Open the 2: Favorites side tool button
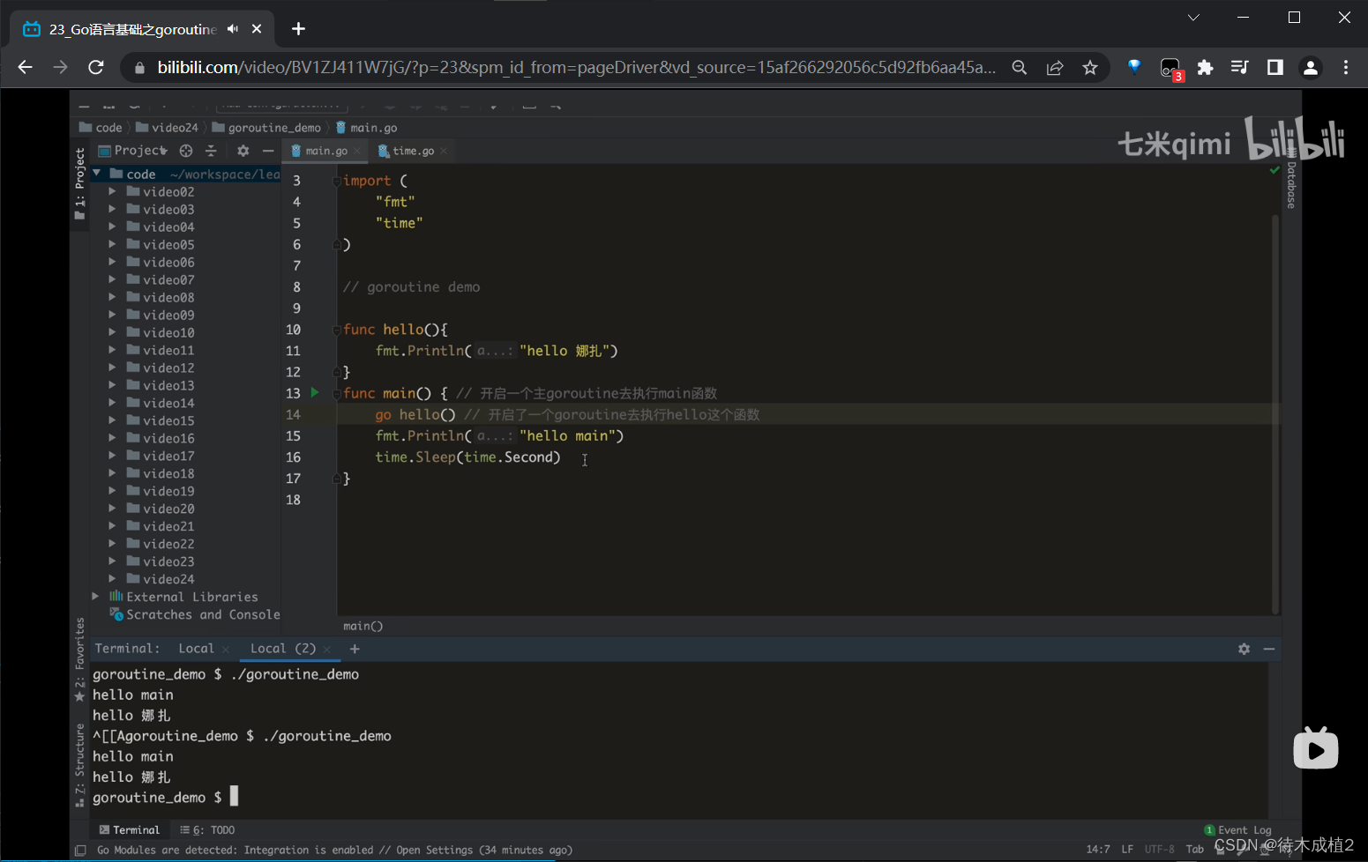The image size is (1368, 862). click(79, 659)
